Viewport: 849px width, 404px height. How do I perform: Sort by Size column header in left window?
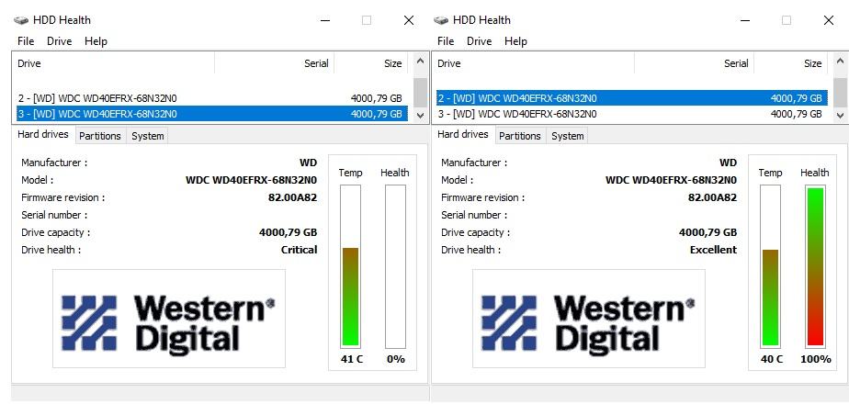coord(371,63)
